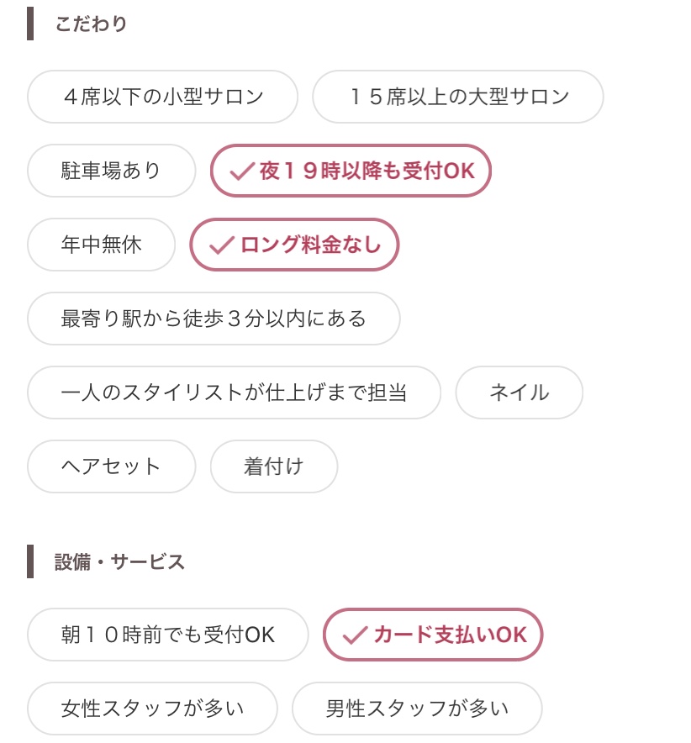Screen dimensions: 691x743
Task: Toggle the 年中無休 filter chip
Action: click(x=102, y=245)
